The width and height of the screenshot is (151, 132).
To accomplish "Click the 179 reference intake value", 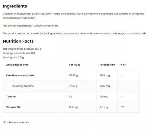I will coord(122,107).
